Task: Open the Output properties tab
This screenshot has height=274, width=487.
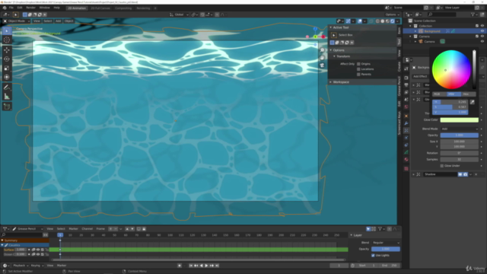Action: click(x=406, y=84)
